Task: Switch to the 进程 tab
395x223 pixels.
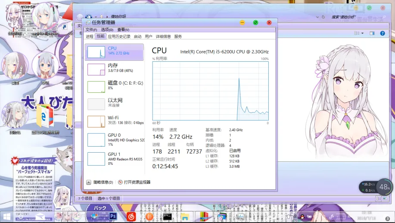Action: pyautogui.click(x=90, y=37)
